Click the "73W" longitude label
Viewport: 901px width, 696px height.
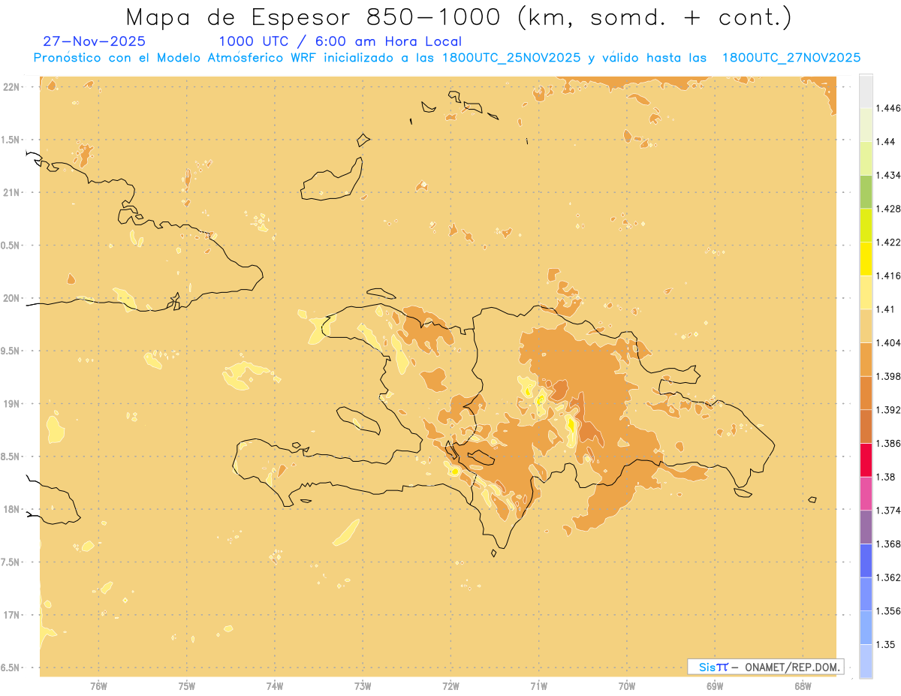tap(363, 685)
